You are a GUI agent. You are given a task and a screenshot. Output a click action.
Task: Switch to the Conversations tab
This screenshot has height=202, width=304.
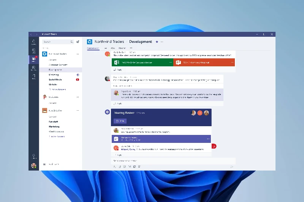(93, 48)
